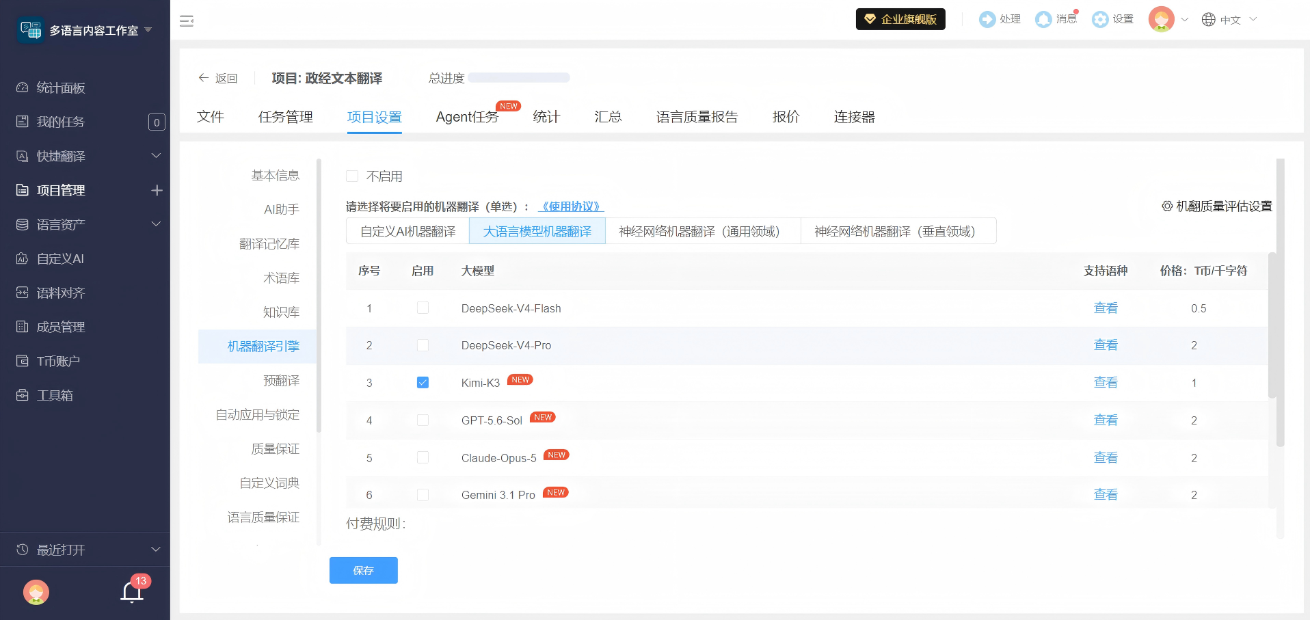Open notification bell with 13 badge

coord(132,591)
